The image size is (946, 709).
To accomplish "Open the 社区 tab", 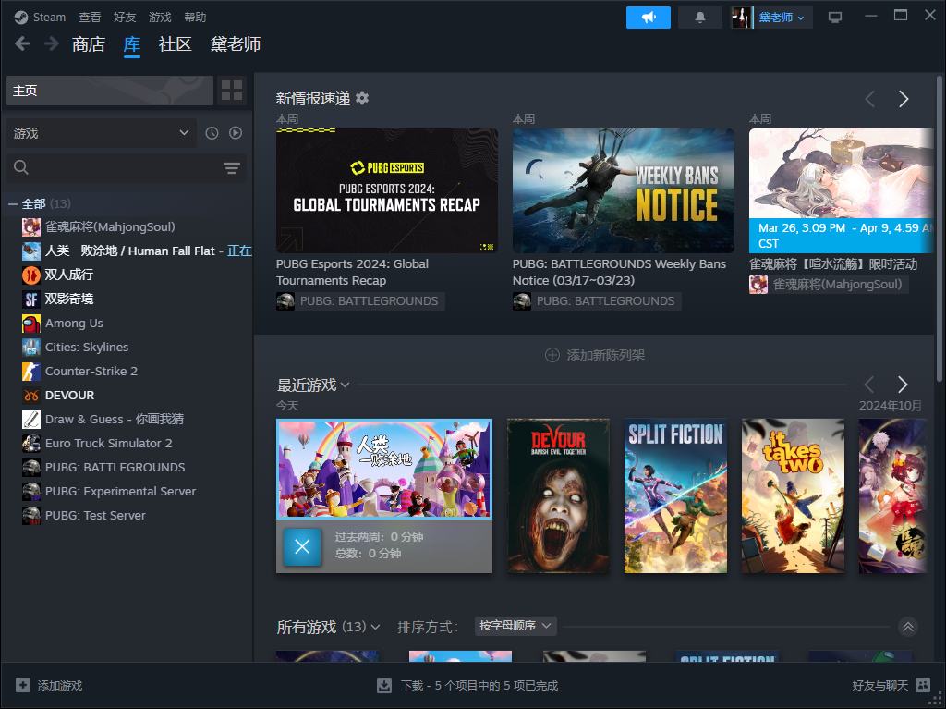I will tap(175, 44).
